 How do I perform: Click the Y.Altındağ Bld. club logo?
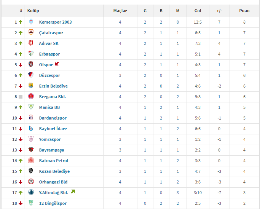tap(31, 192)
